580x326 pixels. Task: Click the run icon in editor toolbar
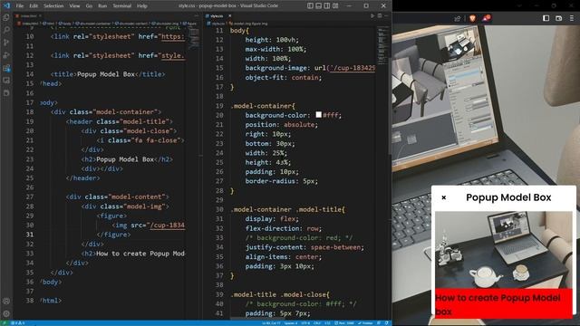372,16
